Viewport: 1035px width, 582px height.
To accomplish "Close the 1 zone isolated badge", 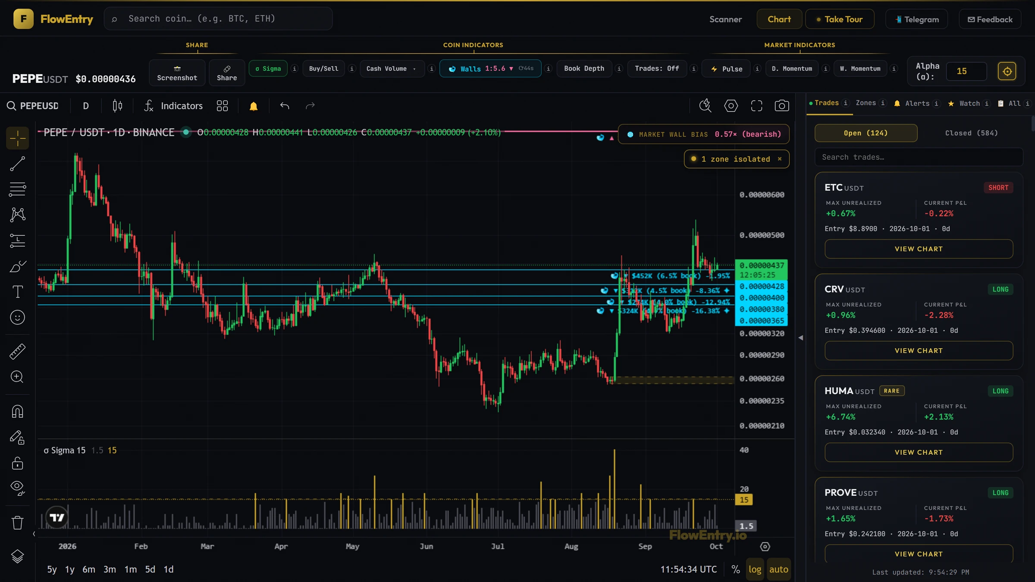I will tap(780, 159).
